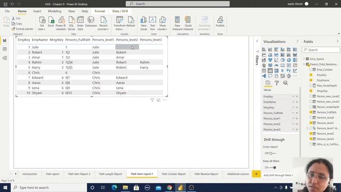Check the Emp_Contain field
Screen dimensions: 341x192
[311, 70]
